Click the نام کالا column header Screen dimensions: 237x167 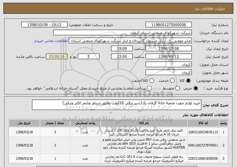(x=144, y=123)
